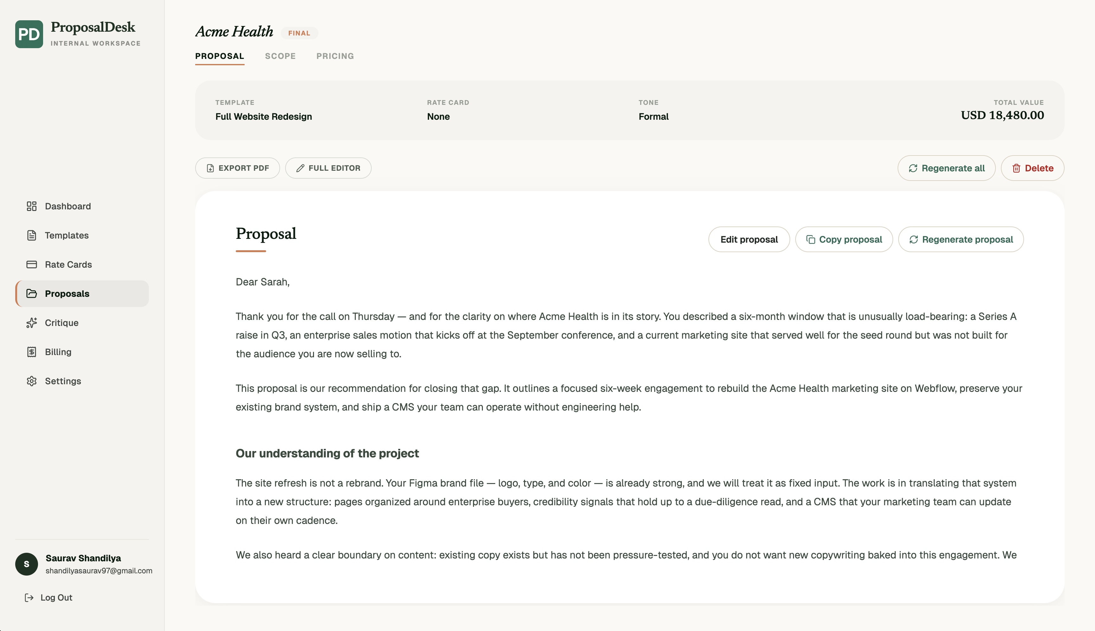Export the proposal as PDF
The width and height of the screenshot is (1095, 631).
238,168
